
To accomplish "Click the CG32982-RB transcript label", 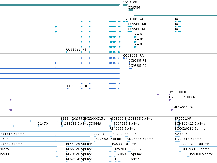I will (x=76, y=50).
